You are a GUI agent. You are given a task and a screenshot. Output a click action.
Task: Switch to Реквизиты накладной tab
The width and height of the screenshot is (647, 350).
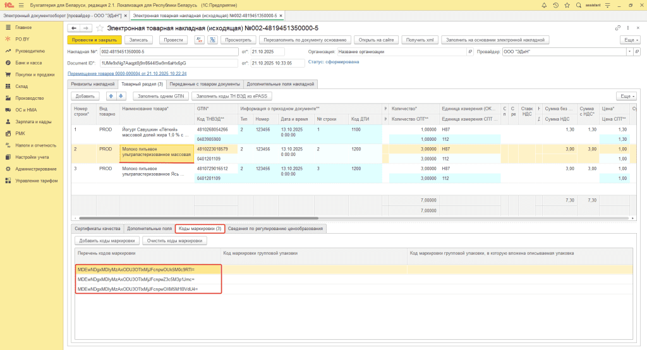click(92, 83)
